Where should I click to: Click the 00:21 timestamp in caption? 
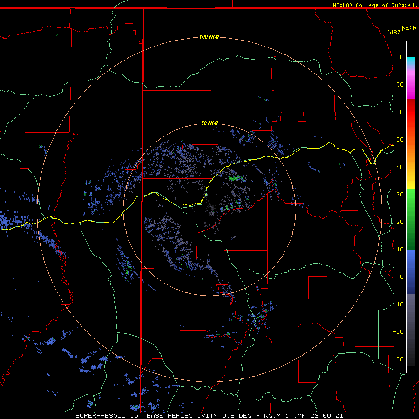point(333,416)
